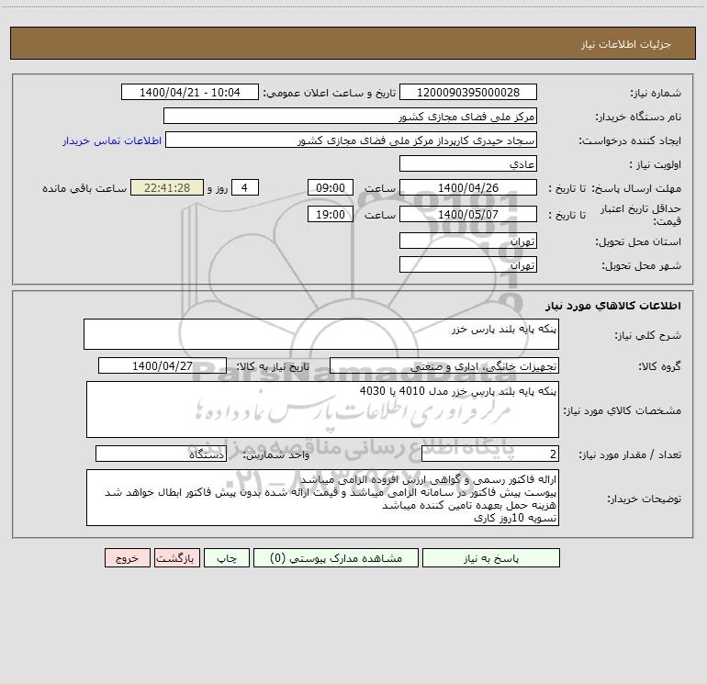Viewport: 707px width, 684px height.
Task: Click the label 'گروه کالا:'
Action: [x=659, y=366]
